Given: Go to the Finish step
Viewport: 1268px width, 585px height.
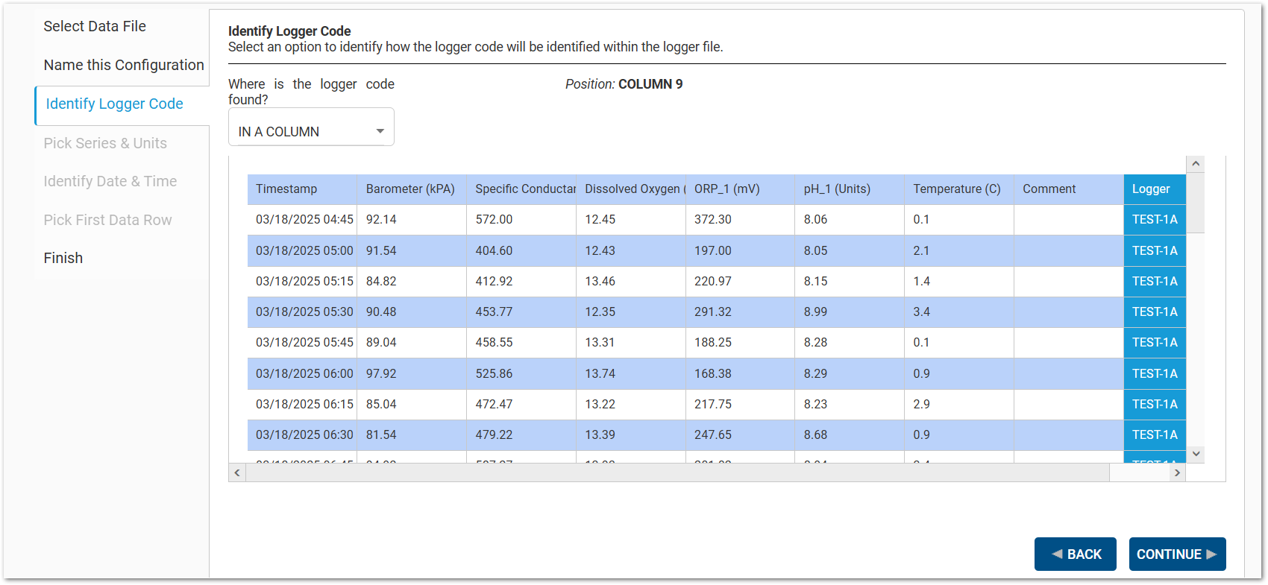Looking at the screenshot, I should tap(63, 258).
